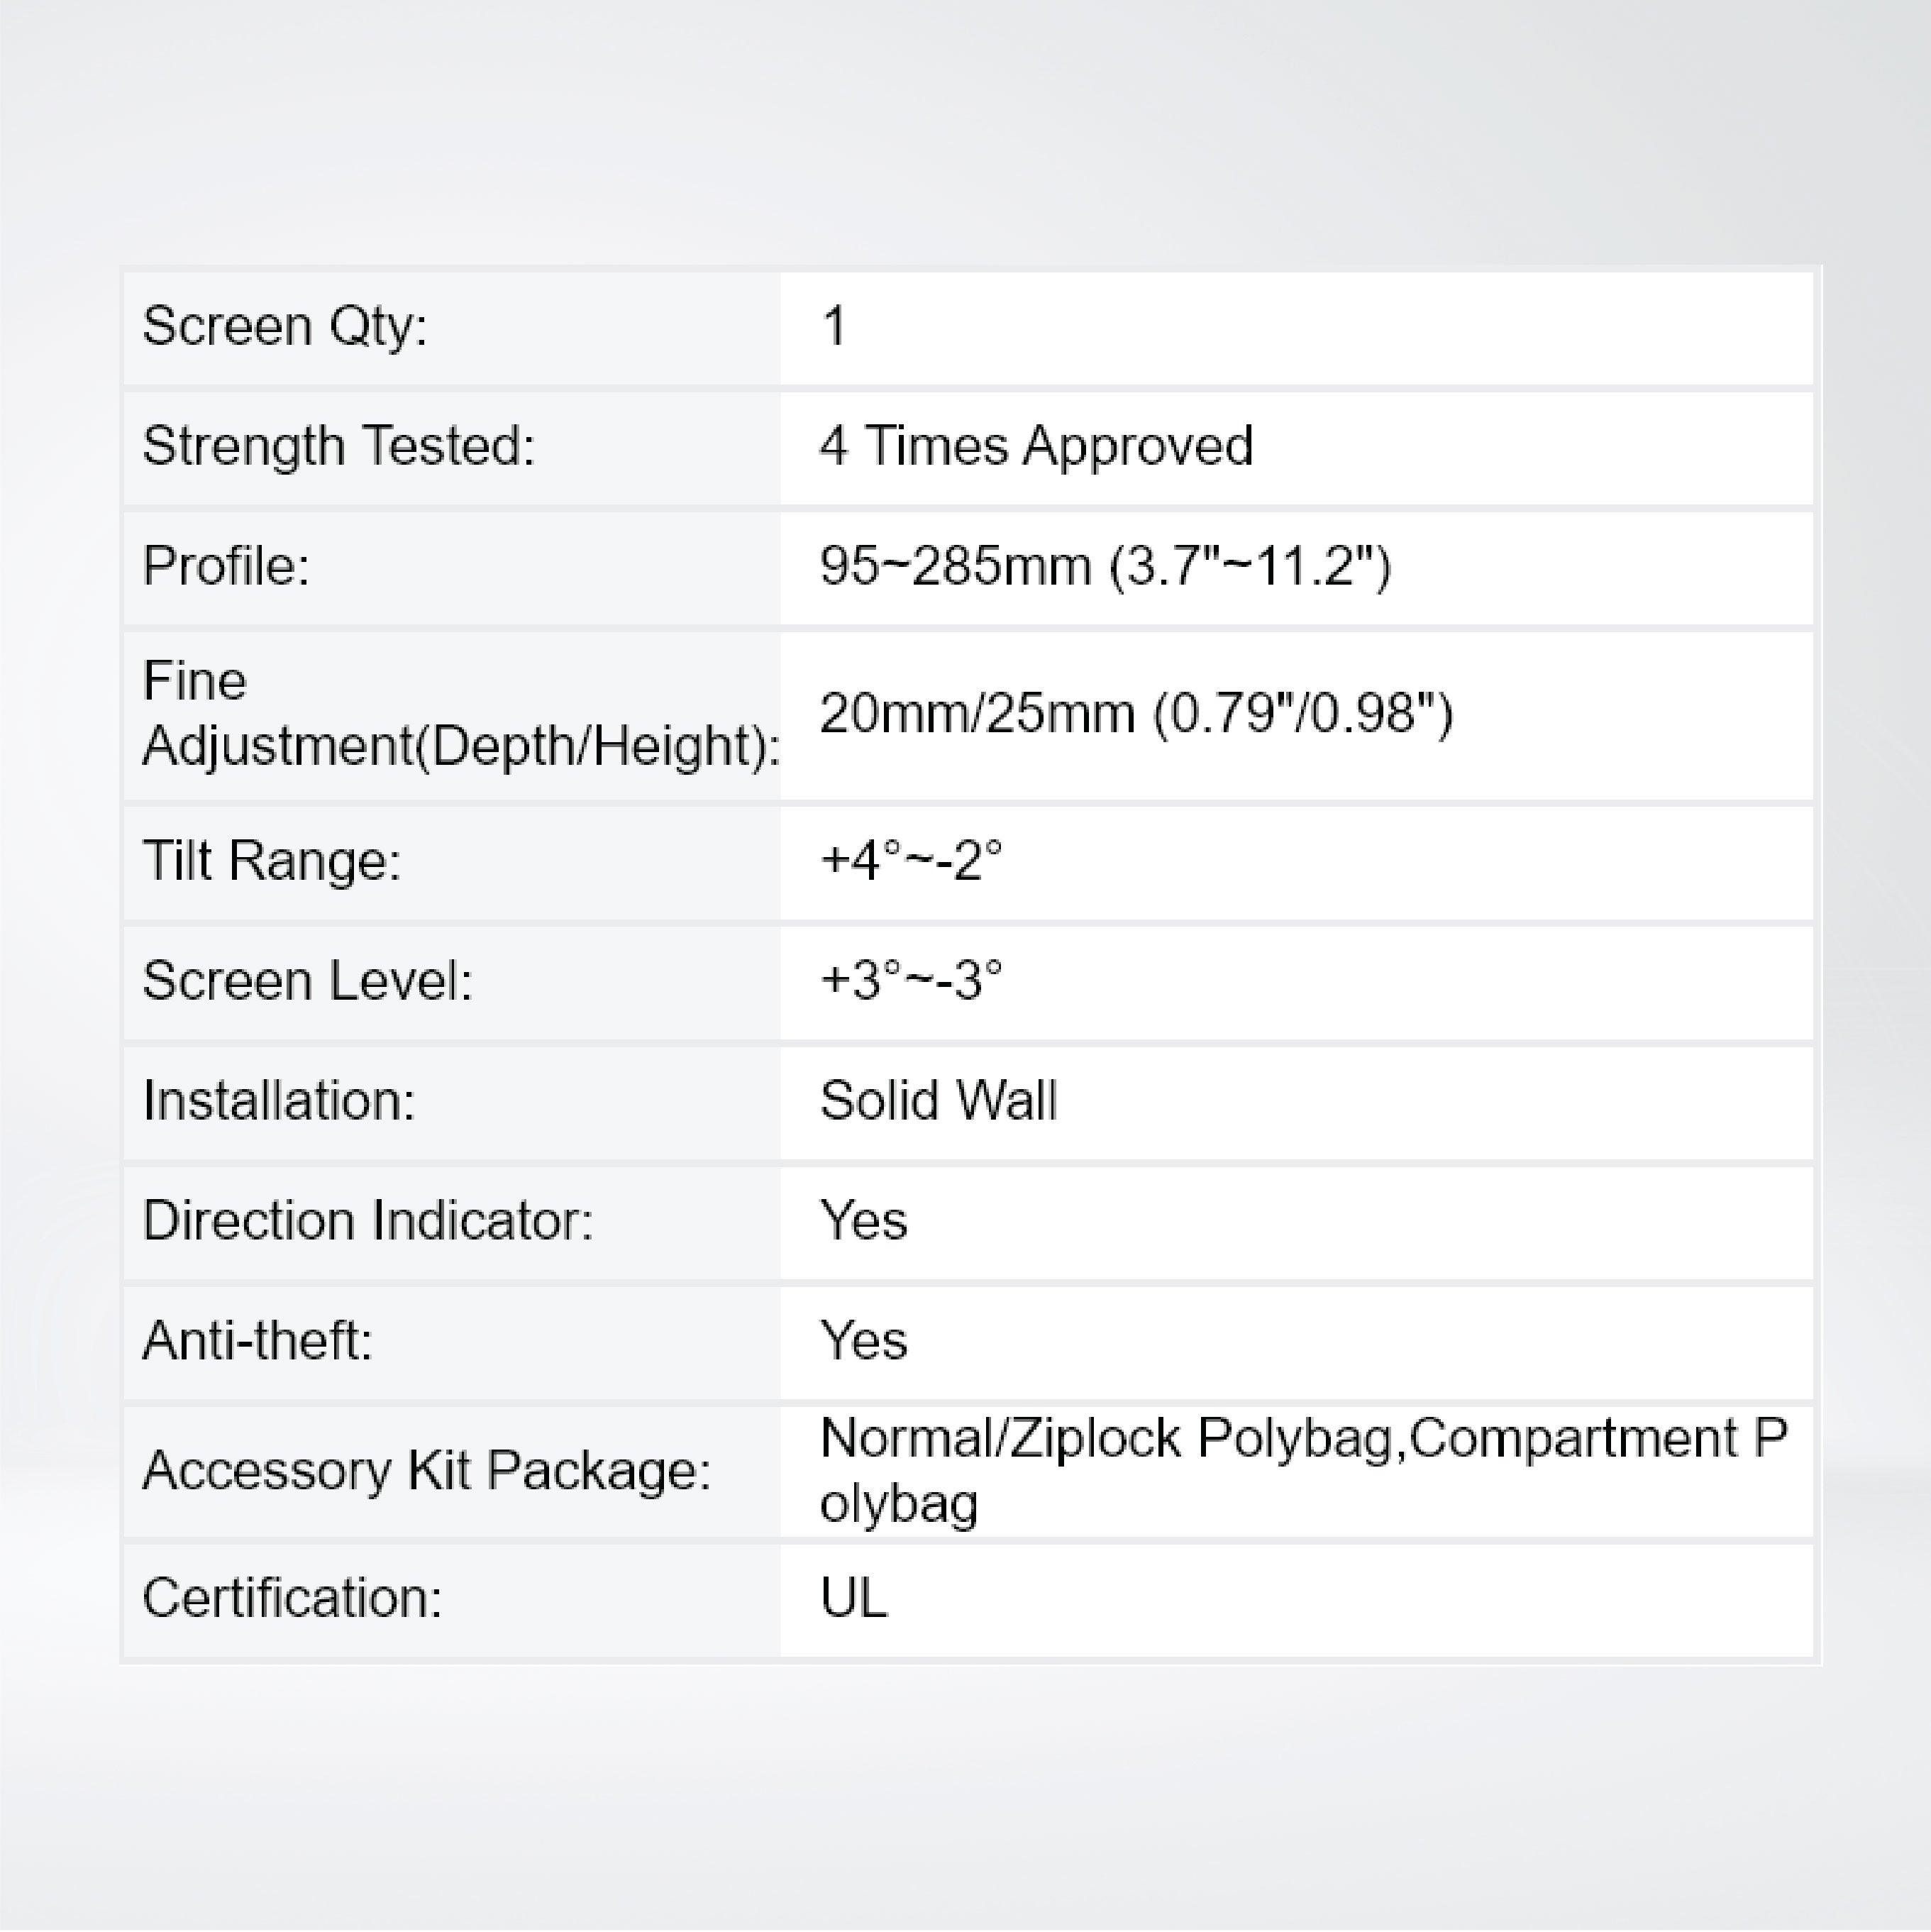1931x1932 pixels.
Task: Click the "Anti-theft:" label
Action: tap(257, 1341)
